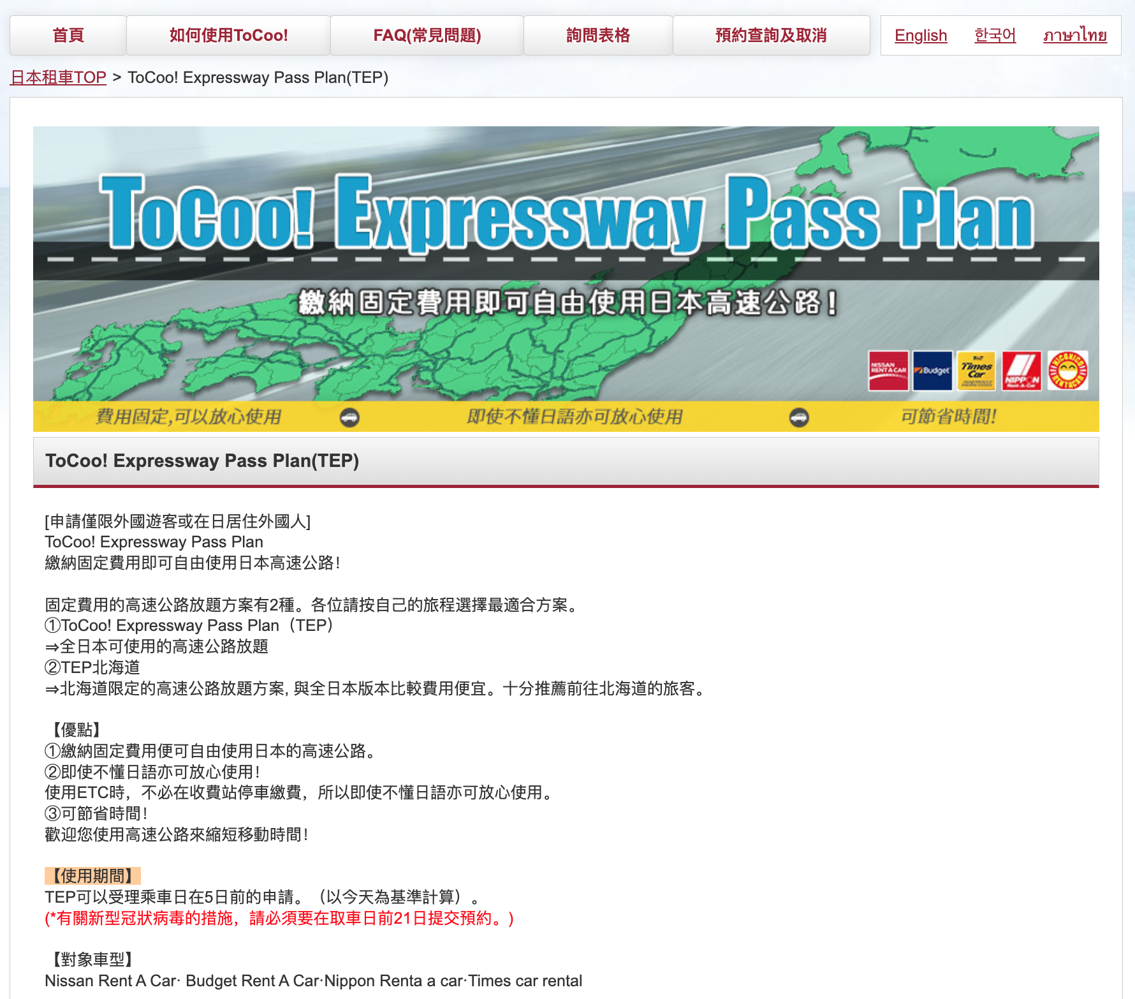Click the car icon beside 費用固定 banner text
Viewport: 1135px width, 999px height.
coord(349,418)
